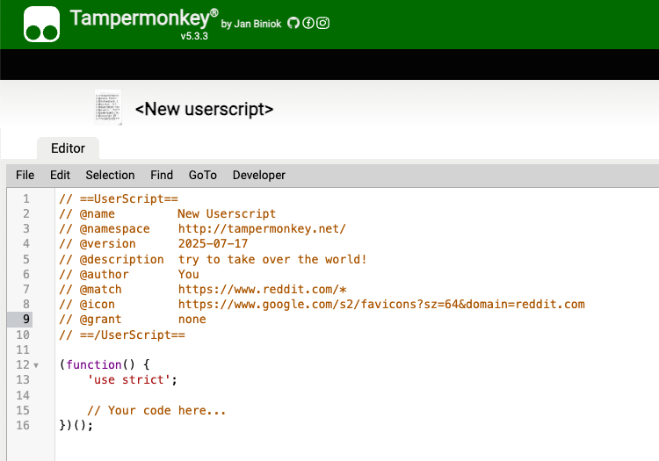Click the '@namespace' metadata key

coord(115,229)
